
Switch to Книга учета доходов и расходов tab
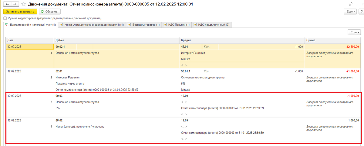[92, 25]
